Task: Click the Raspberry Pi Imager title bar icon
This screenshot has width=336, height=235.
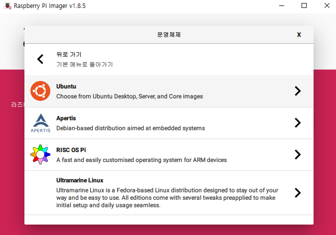Action: 7,6
